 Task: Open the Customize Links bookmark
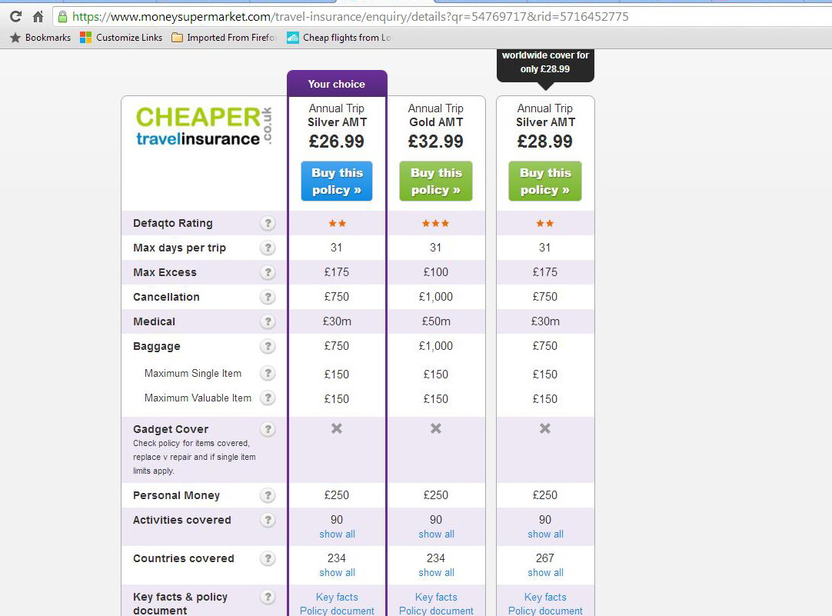[x=121, y=38]
